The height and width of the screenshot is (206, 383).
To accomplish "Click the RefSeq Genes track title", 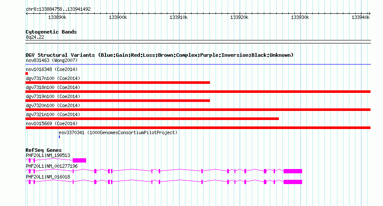I will (43, 151).
